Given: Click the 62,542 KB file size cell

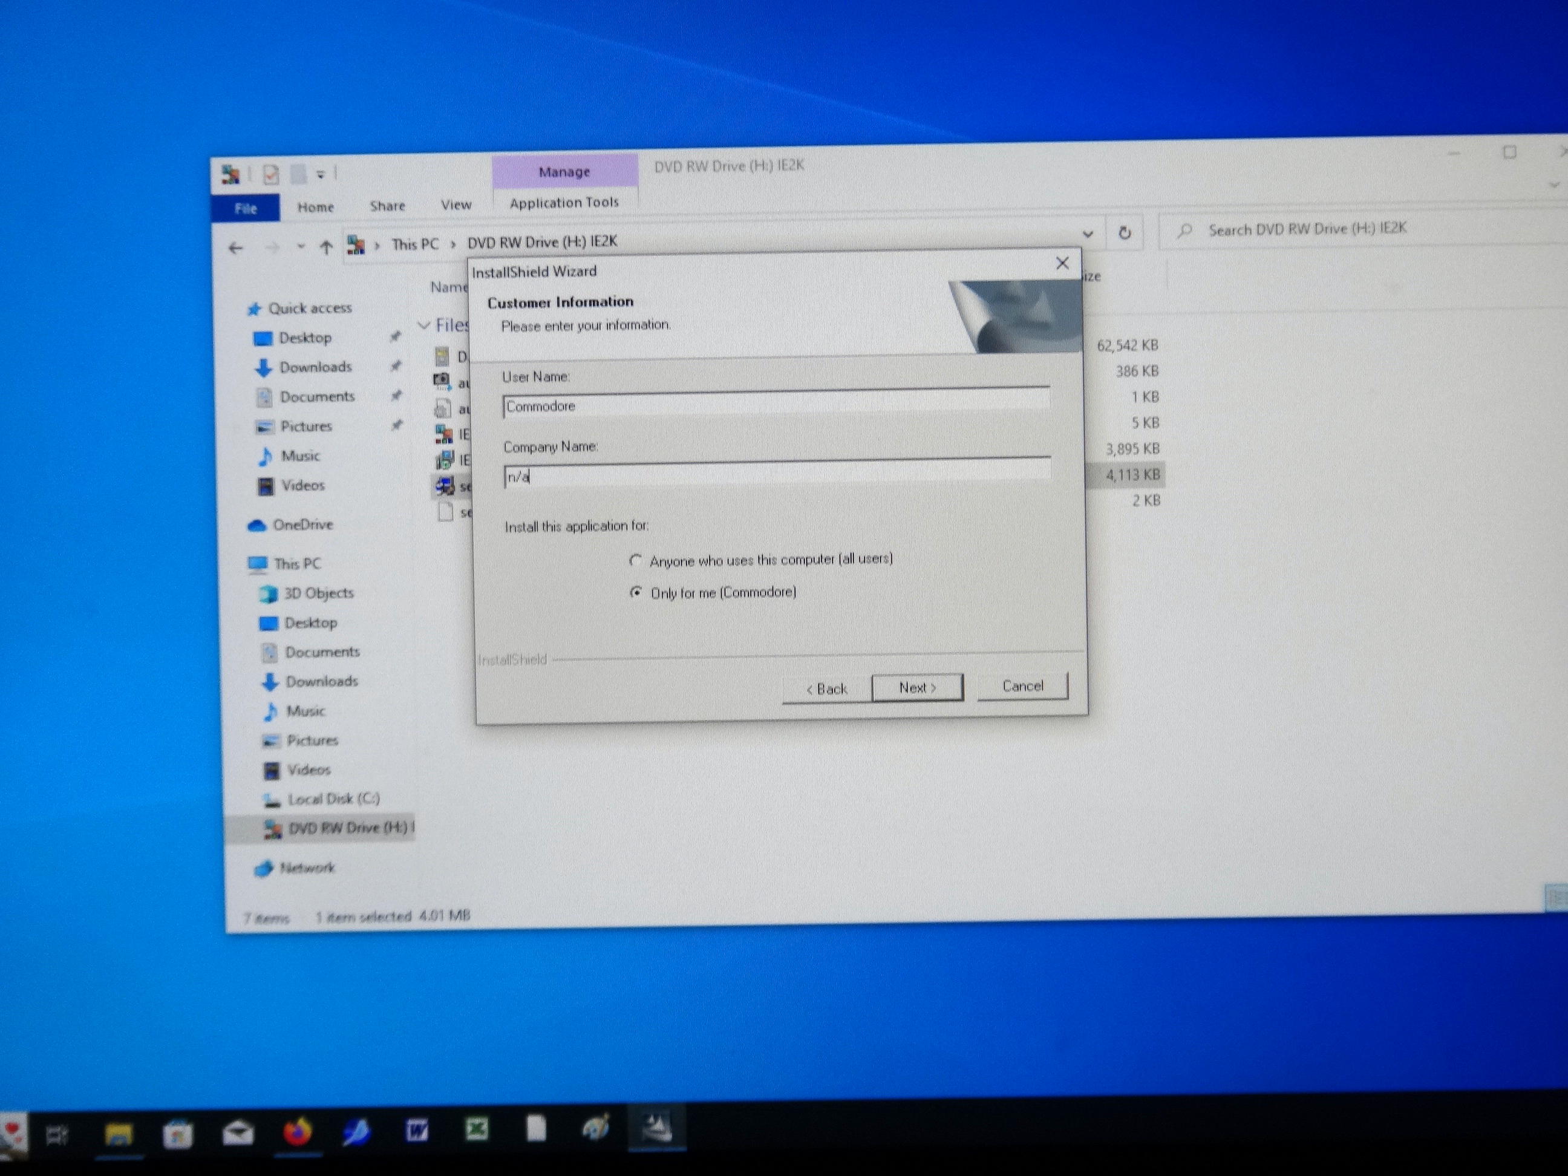Looking at the screenshot, I should tap(1127, 346).
